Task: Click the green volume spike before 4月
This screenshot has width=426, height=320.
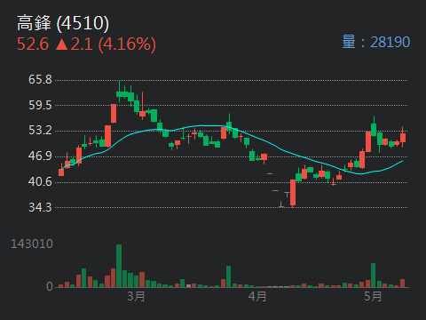Action: click(229, 276)
